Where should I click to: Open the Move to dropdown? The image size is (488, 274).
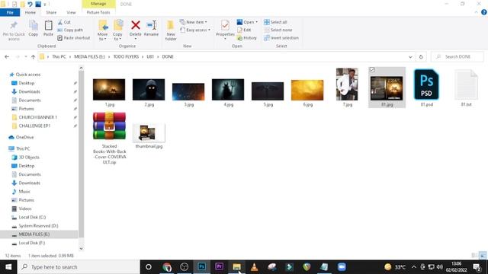coord(102,30)
